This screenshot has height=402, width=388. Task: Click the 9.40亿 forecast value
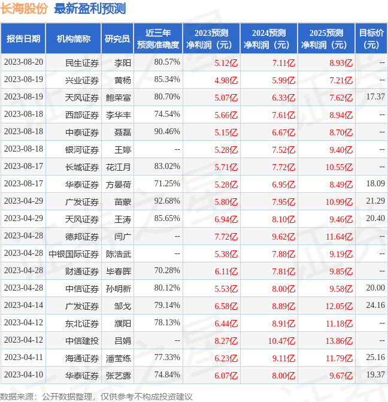coord(341,150)
